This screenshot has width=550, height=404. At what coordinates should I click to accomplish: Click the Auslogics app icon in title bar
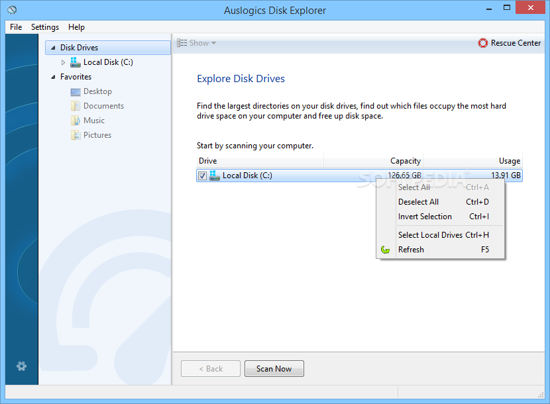pyautogui.click(x=12, y=10)
